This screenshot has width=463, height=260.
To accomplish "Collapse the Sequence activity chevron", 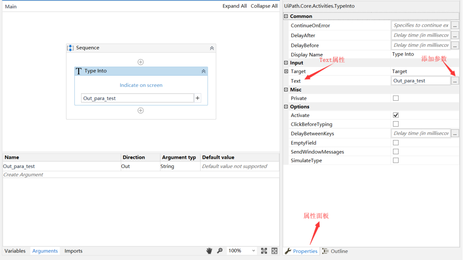I will pos(212,48).
